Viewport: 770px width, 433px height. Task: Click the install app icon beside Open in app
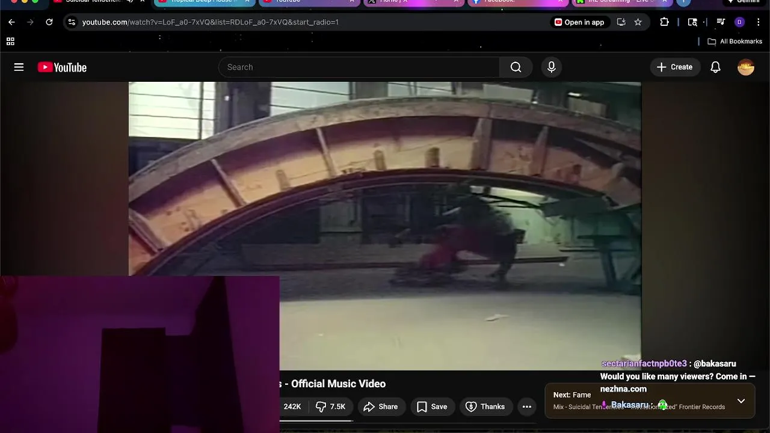[x=621, y=22]
